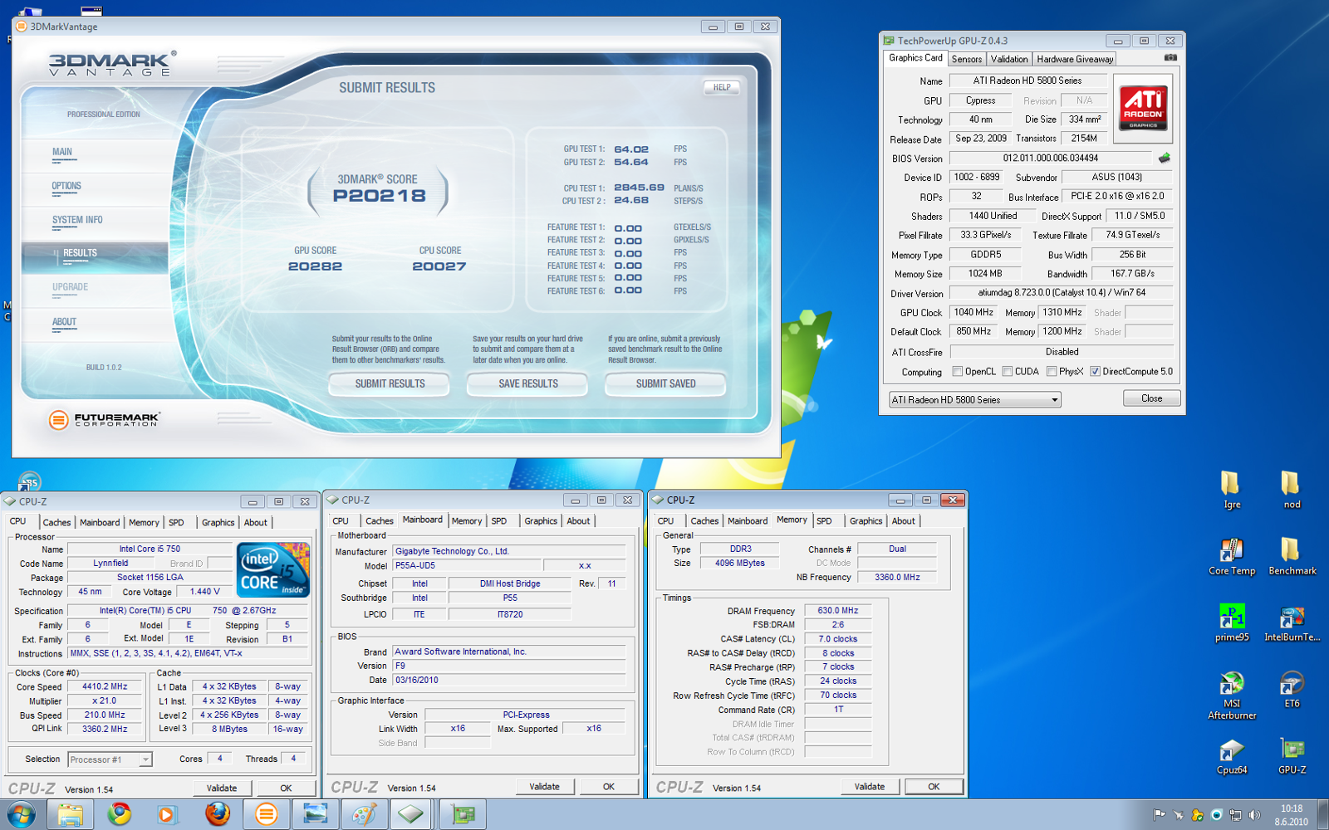Open OPTIONS in 3DMark Vantage sidebar

point(66,186)
